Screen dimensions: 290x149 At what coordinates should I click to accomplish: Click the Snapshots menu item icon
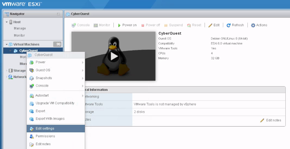[32, 78]
